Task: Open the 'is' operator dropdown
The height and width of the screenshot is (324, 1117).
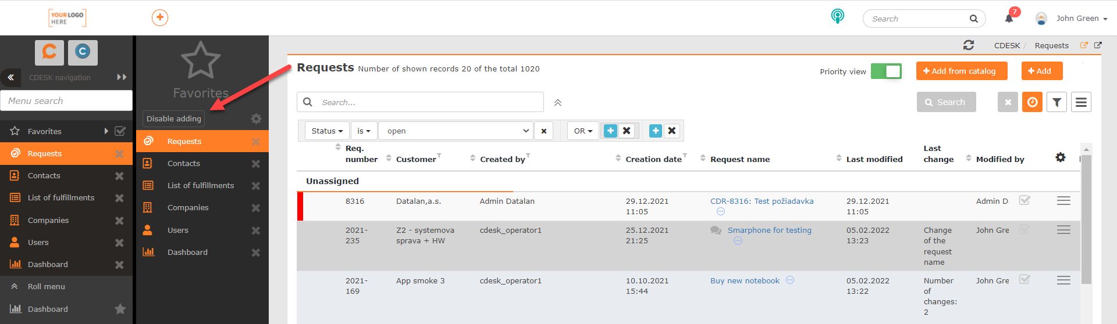Action: tap(364, 131)
